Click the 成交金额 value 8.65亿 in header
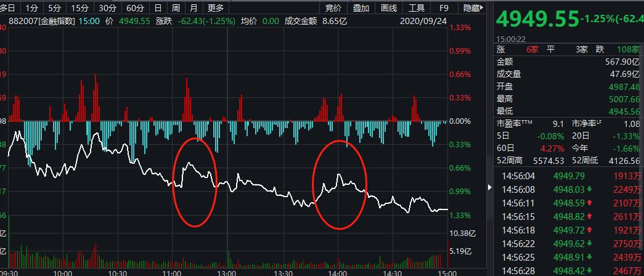The image size is (644, 276). (x=335, y=22)
